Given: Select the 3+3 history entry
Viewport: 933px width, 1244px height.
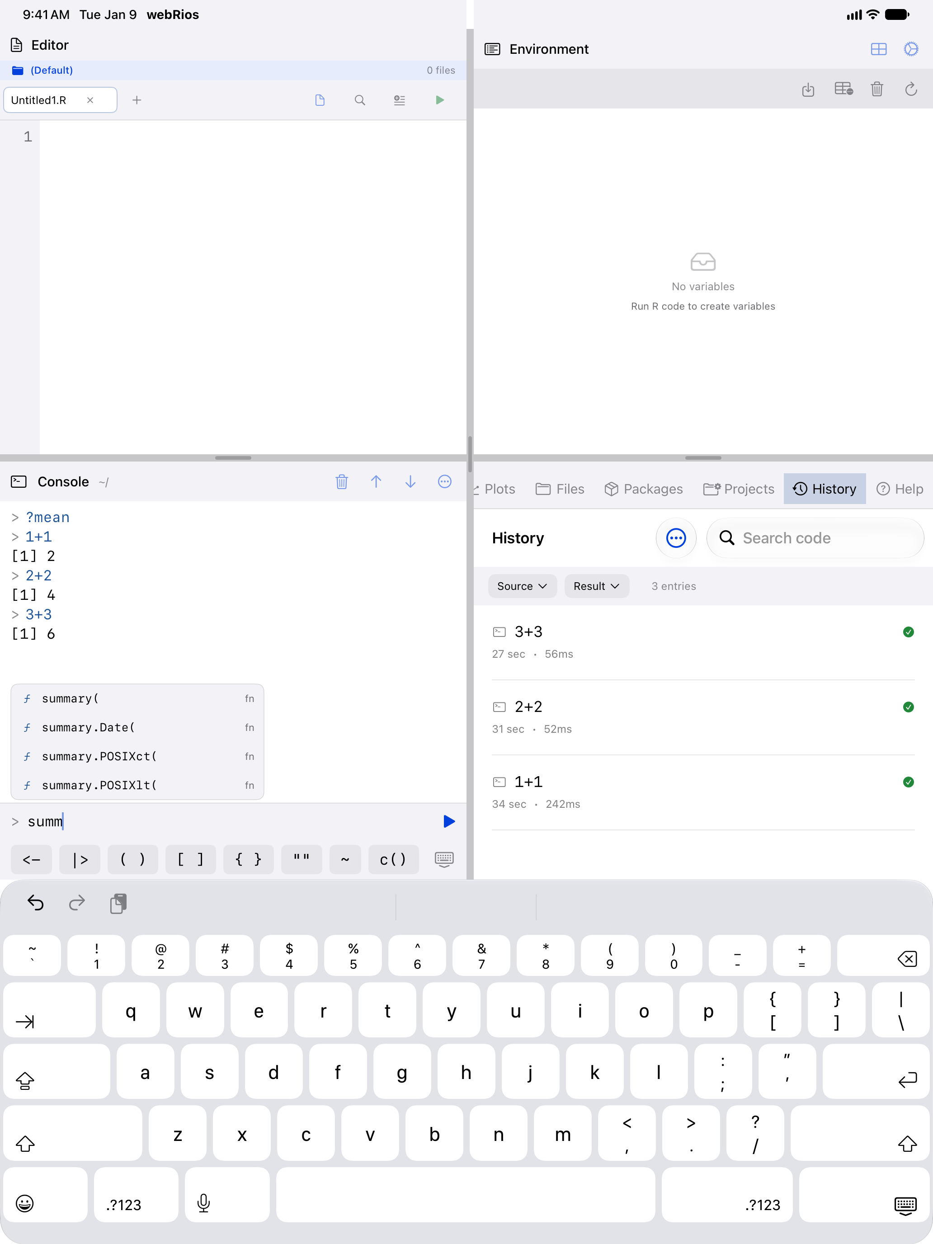Looking at the screenshot, I should 703,642.
